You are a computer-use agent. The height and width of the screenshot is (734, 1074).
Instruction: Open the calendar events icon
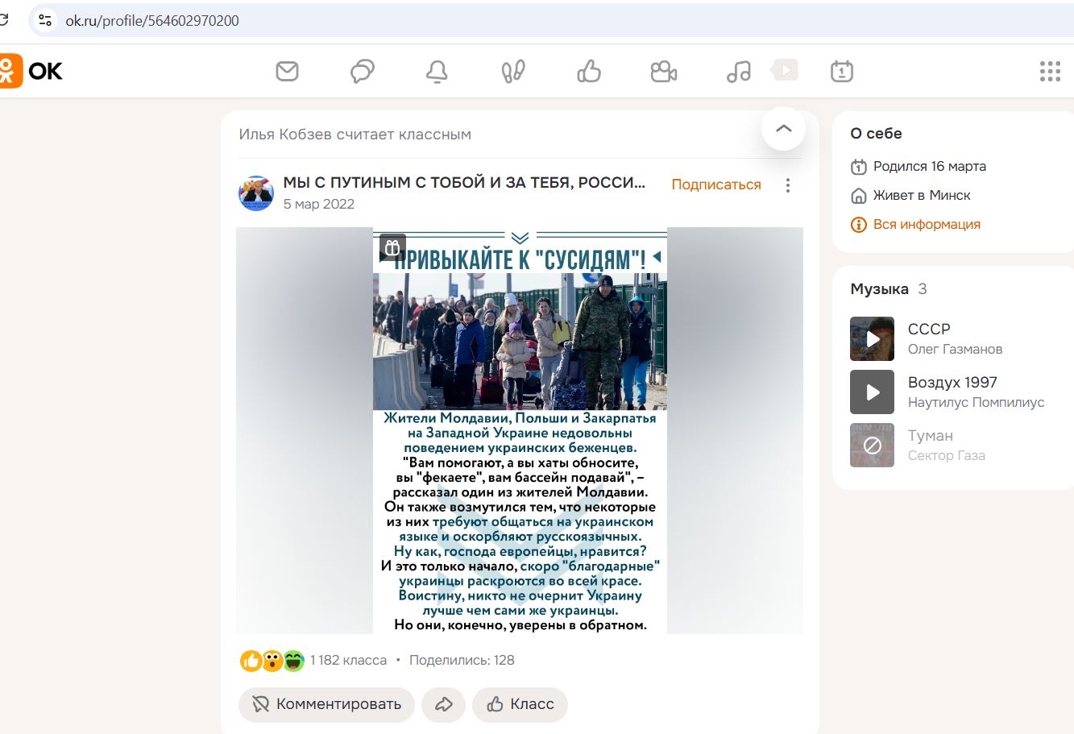point(841,72)
